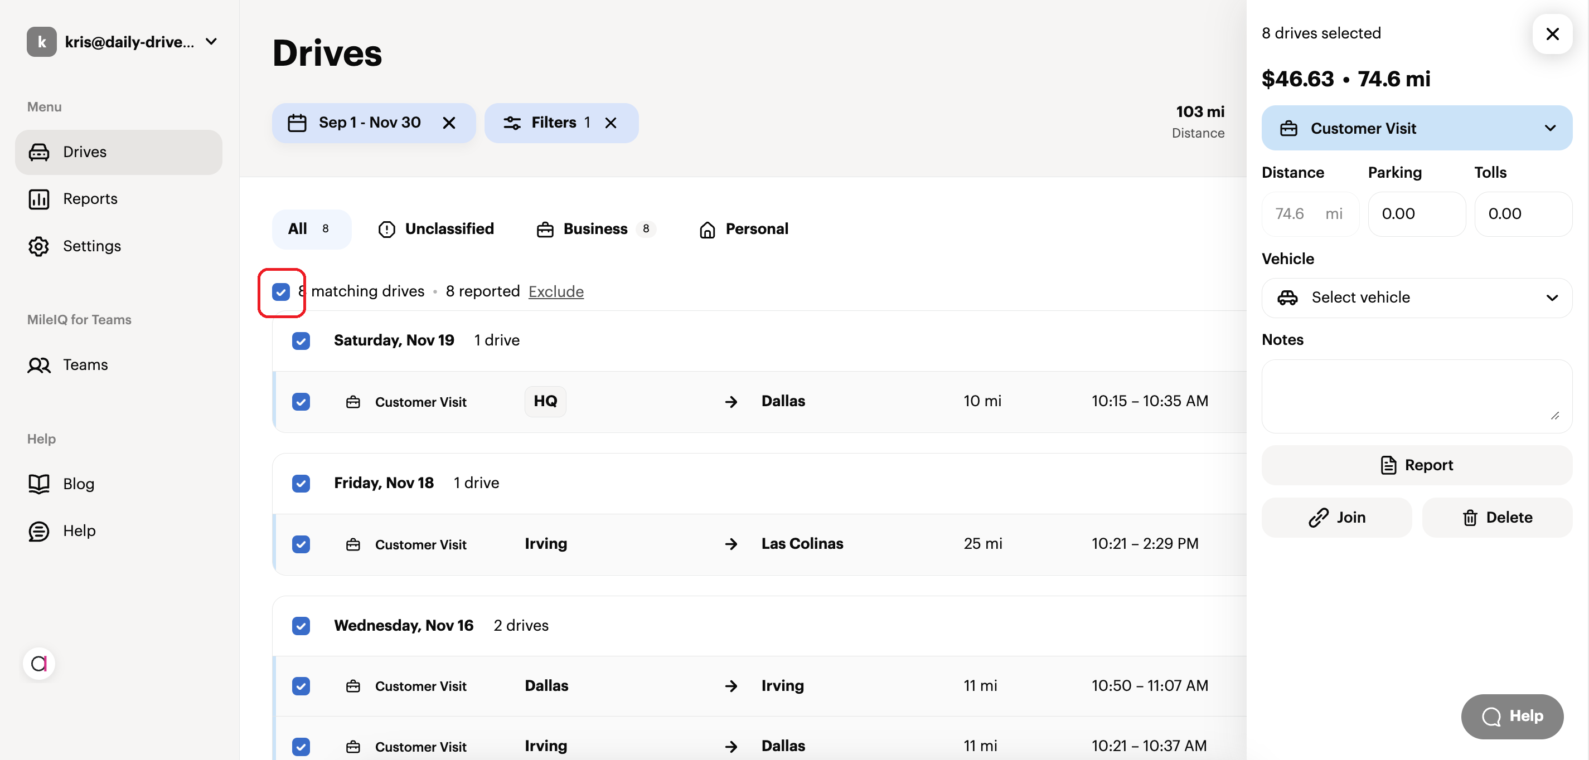Uncheck the Dallas to Irving drive checkbox
This screenshot has width=1589, height=760.
click(301, 686)
